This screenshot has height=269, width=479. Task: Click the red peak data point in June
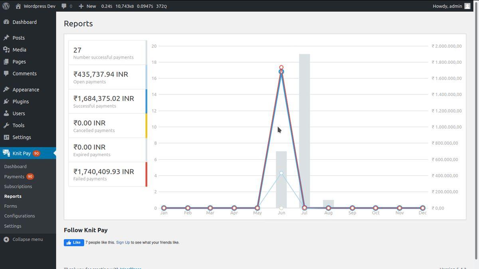(x=281, y=68)
